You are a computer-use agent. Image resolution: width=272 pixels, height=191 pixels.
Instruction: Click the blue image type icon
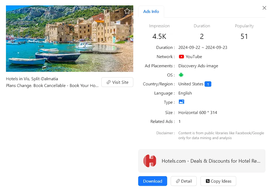pyautogui.click(x=181, y=102)
